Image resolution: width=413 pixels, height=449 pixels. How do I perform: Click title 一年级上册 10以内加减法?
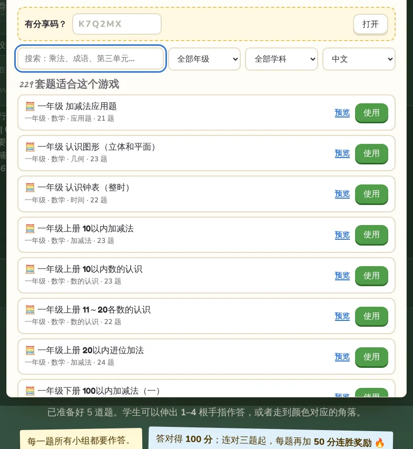[85, 229]
